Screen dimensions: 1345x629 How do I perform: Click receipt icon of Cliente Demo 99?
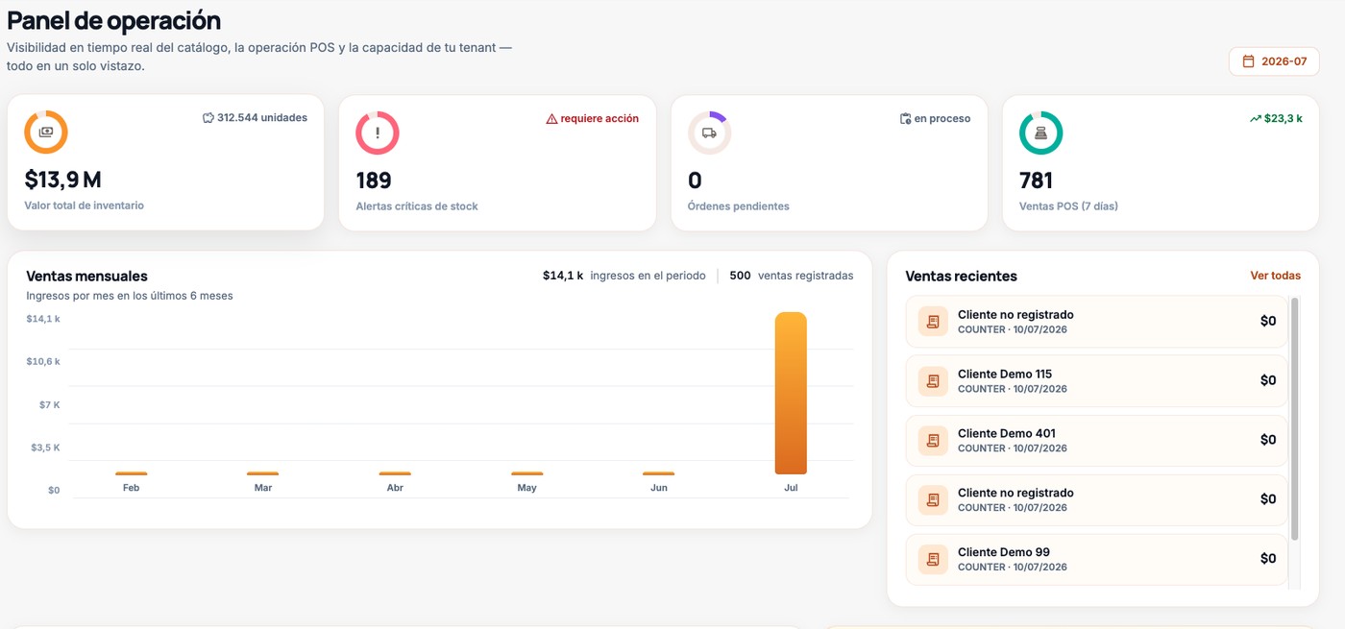pyautogui.click(x=933, y=559)
